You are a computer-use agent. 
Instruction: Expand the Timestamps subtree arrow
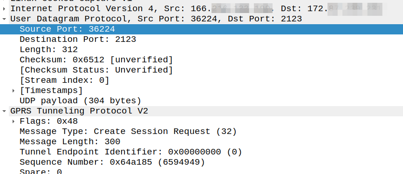tap(14, 91)
